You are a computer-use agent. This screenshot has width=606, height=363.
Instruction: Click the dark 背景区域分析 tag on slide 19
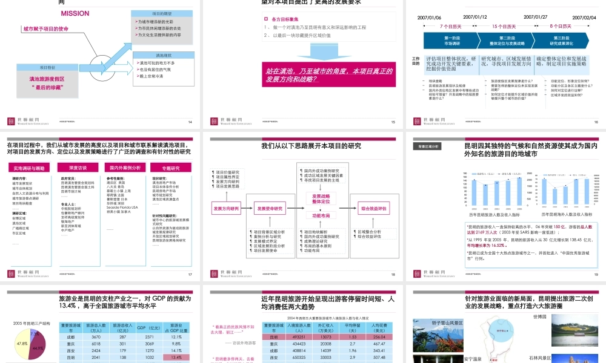(428, 146)
